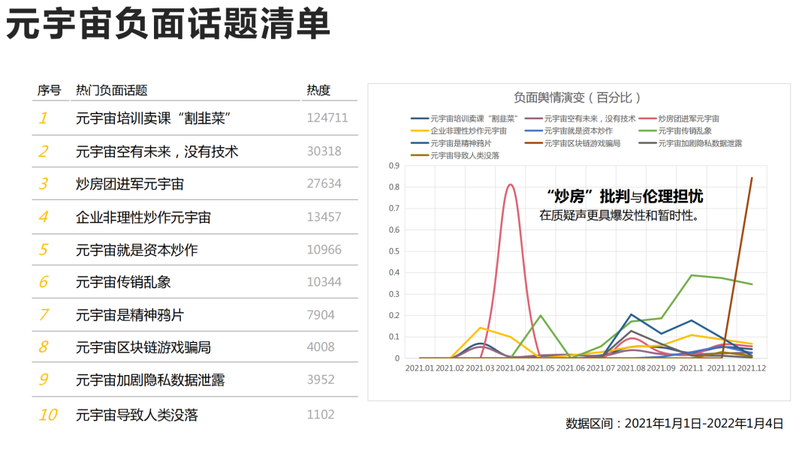Click the 热度 column header
Viewport: 811px width, 456px height.
pos(318,90)
